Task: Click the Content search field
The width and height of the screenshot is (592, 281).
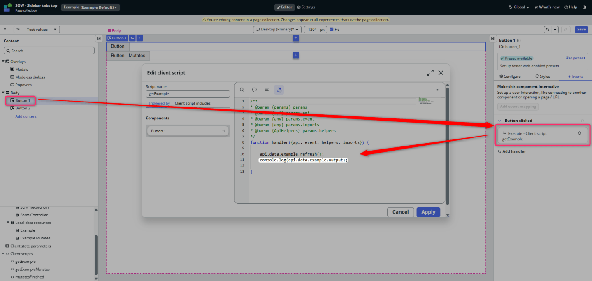Action: 49,51
